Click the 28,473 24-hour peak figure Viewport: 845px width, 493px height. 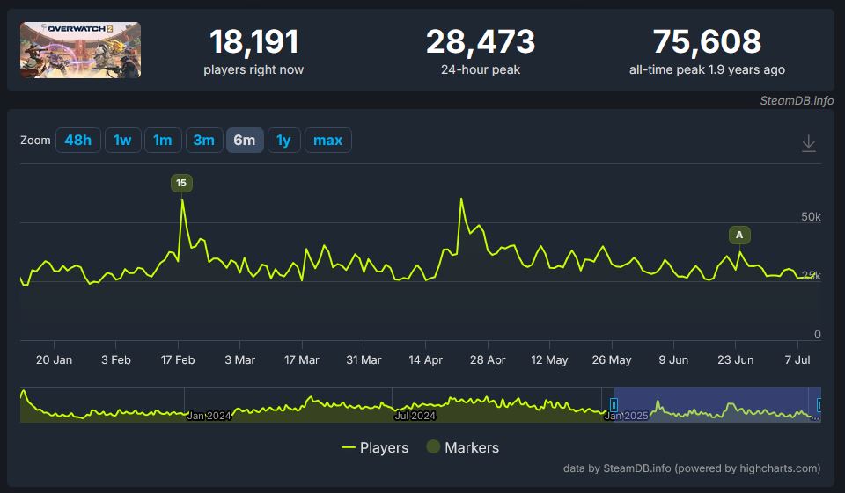[x=481, y=42]
